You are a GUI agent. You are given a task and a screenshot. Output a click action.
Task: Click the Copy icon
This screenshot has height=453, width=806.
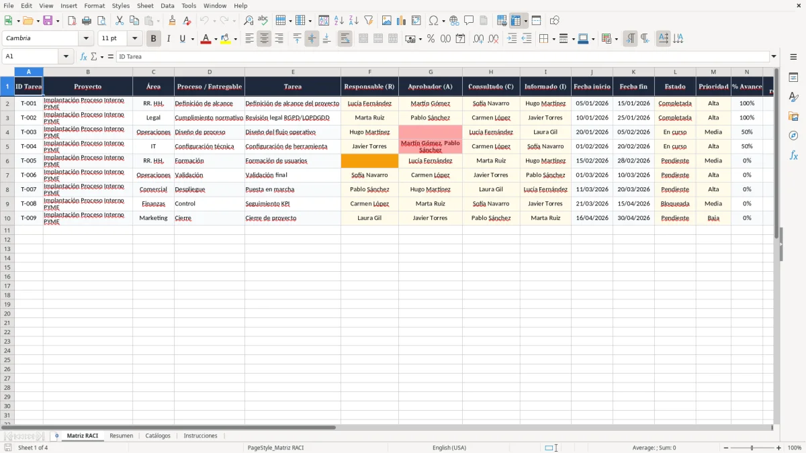click(134, 21)
